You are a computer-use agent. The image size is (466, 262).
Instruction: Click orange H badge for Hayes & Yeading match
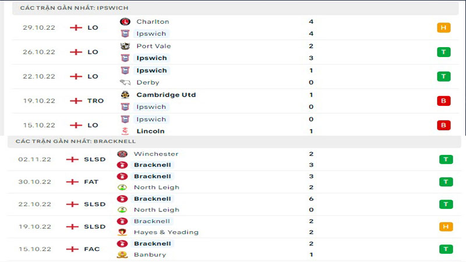pyautogui.click(x=446, y=226)
